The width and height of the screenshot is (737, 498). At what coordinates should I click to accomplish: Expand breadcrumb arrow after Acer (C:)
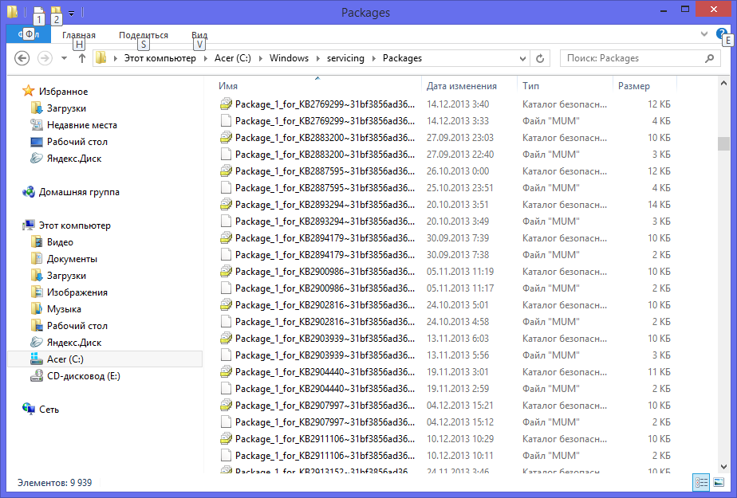click(x=261, y=59)
